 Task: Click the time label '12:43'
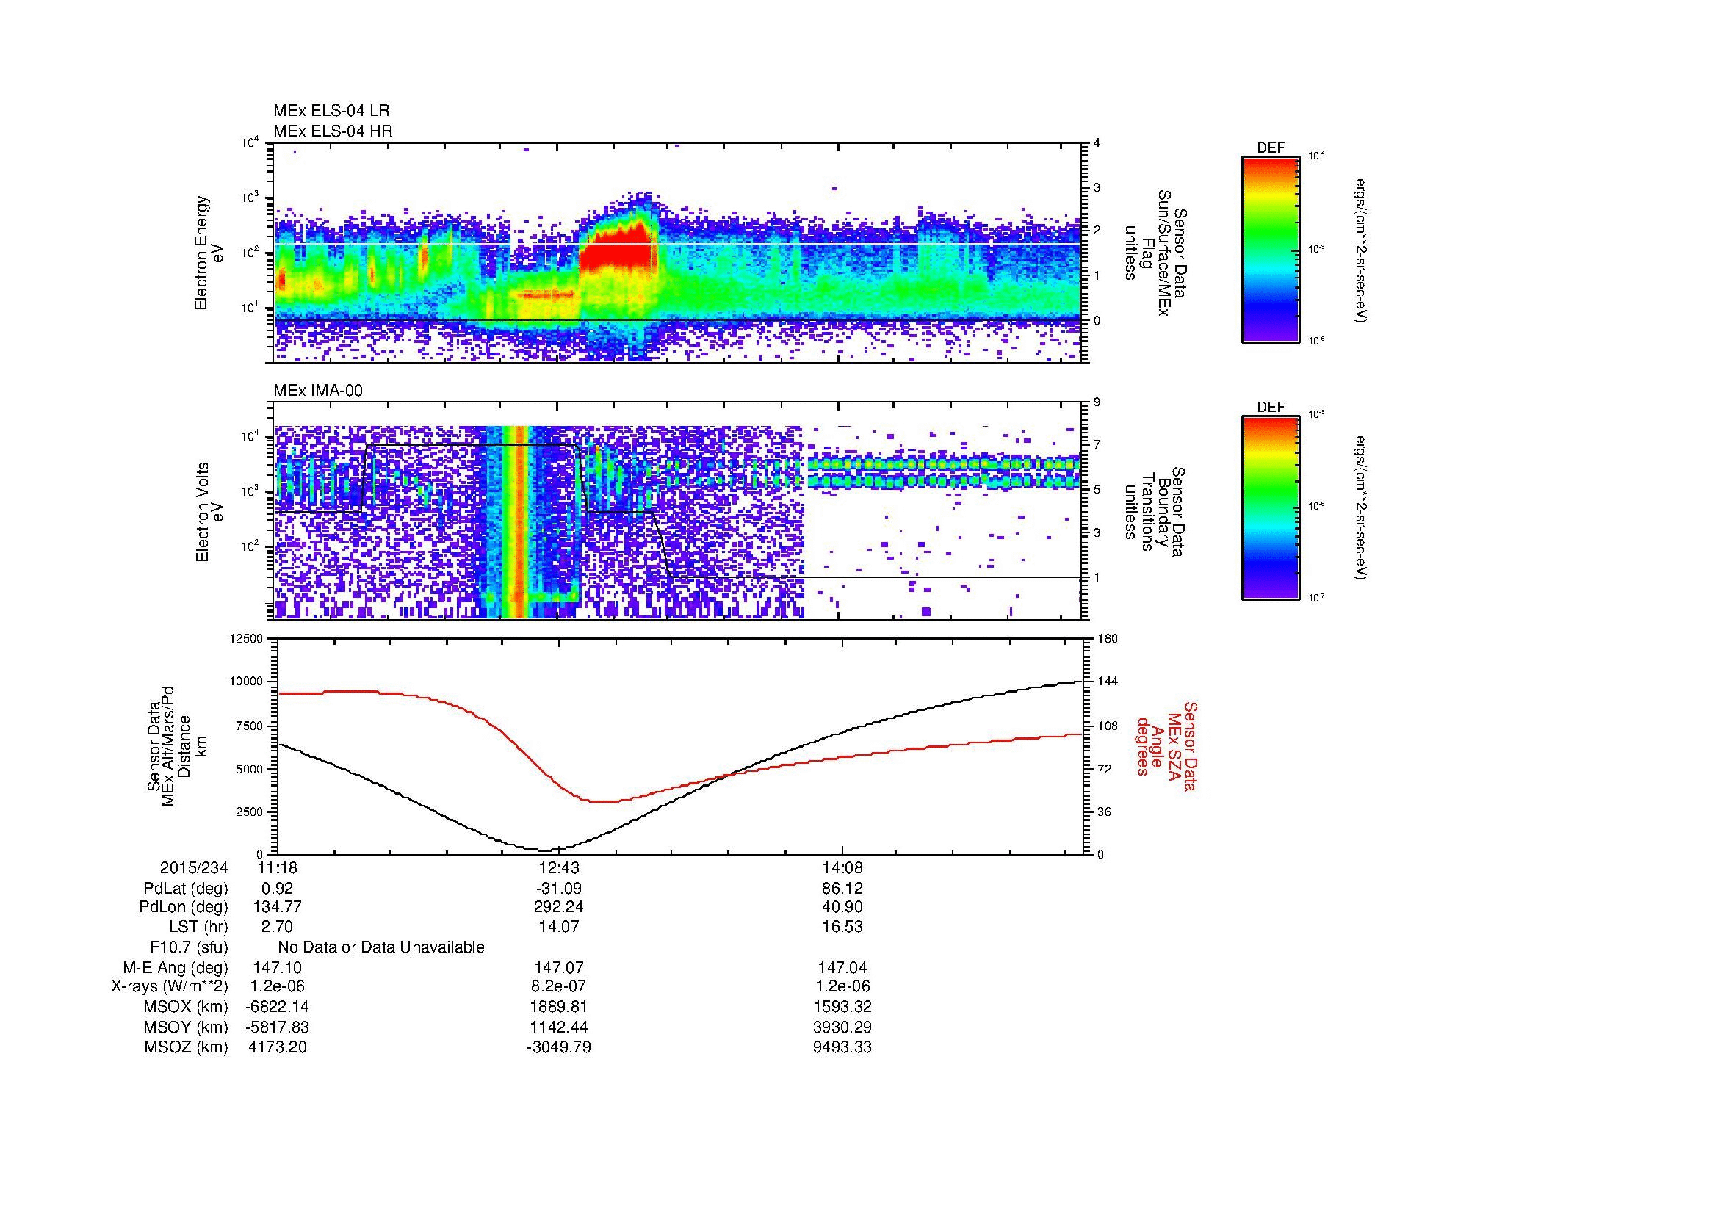(x=559, y=867)
